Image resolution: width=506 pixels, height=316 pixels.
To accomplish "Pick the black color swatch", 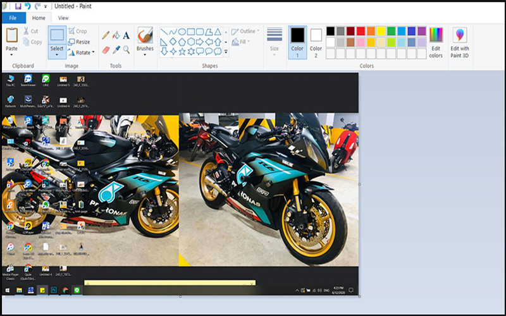I will (x=330, y=31).
